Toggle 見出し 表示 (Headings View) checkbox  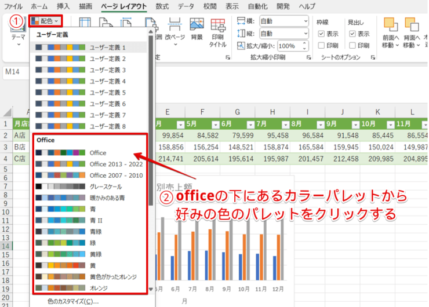pyautogui.click(x=351, y=34)
